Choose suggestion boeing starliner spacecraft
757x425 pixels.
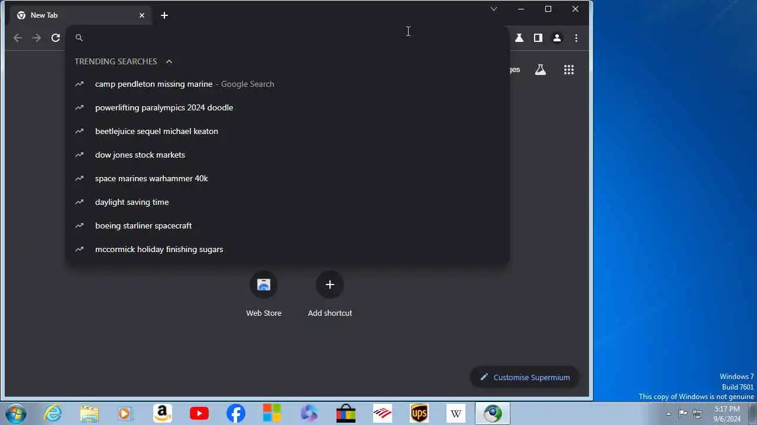coord(287,225)
